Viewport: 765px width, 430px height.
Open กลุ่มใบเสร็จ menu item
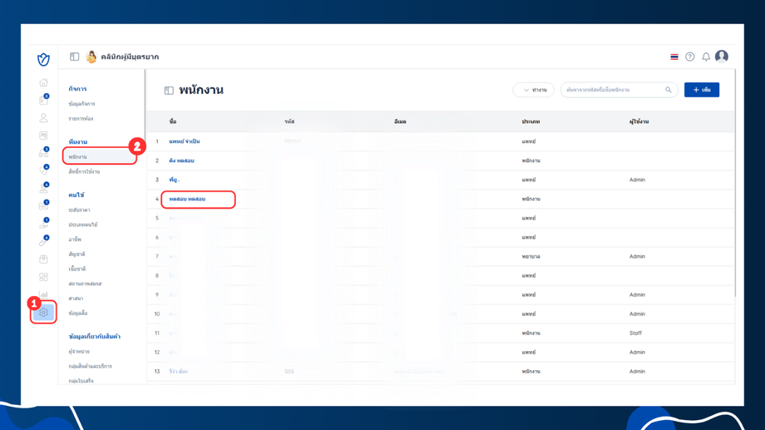[x=81, y=381]
